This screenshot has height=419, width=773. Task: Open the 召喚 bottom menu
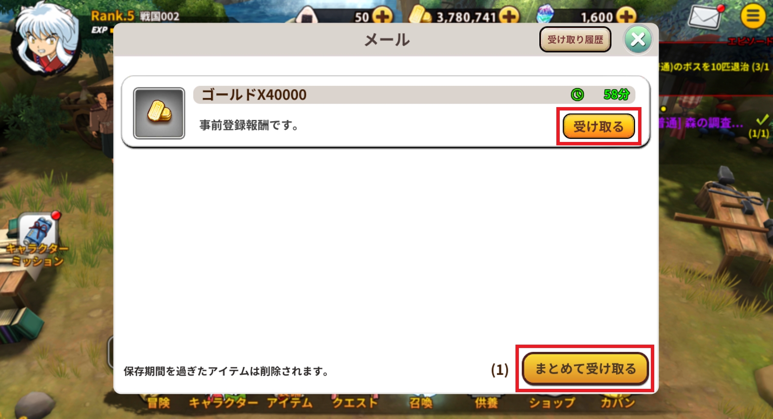[x=421, y=402]
